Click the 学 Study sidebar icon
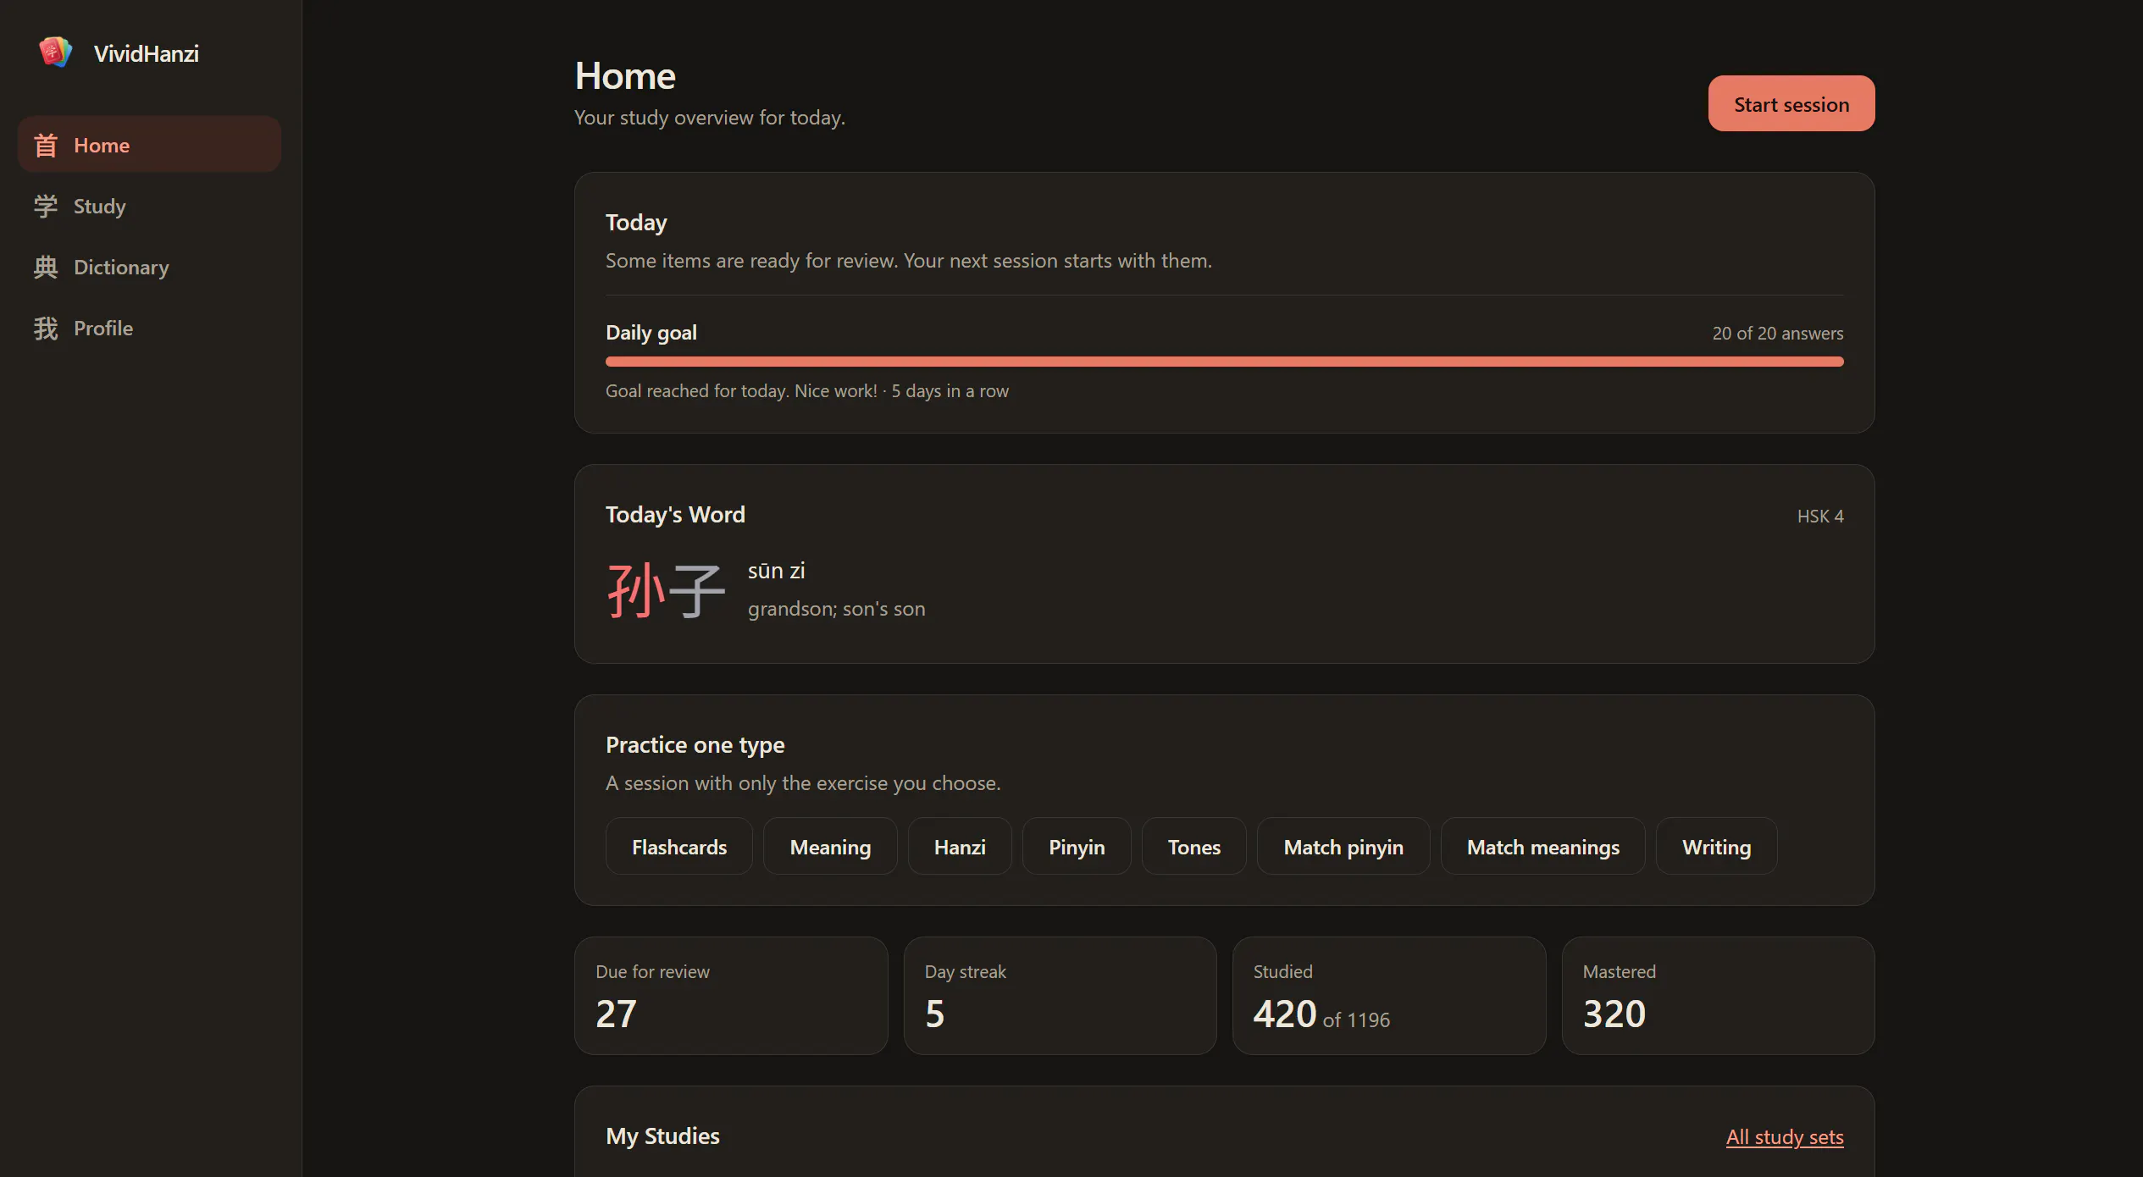Viewport: 2143px width, 1177px height. click(46, 207)
